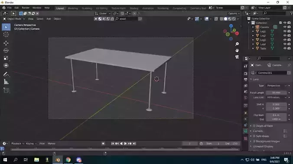This screenshot has width=293, height=164.
Task: Select the Add Cube tool
Action: 6,90
